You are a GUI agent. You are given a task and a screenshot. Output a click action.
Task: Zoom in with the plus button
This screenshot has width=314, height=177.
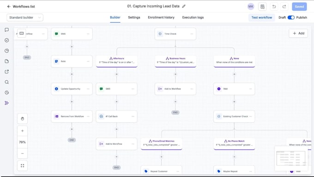click(23, 131)
